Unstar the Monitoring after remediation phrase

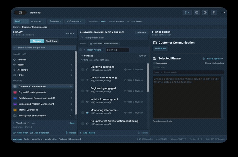(x=87, y=113)
